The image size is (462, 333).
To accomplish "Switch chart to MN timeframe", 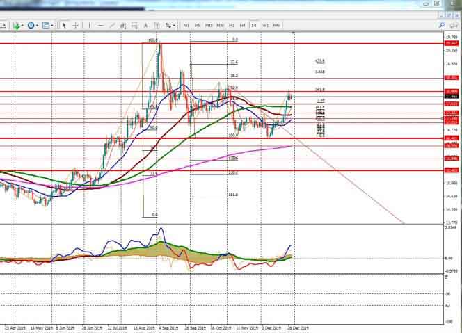I will click(276, 26).
